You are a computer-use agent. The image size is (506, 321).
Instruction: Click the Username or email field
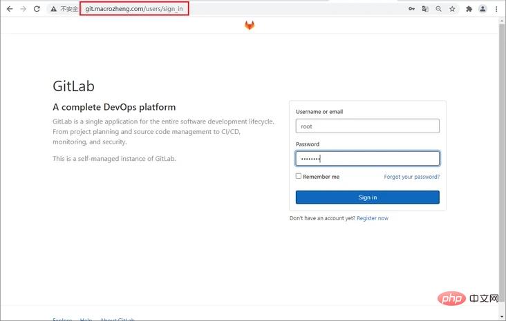point(367,126)
